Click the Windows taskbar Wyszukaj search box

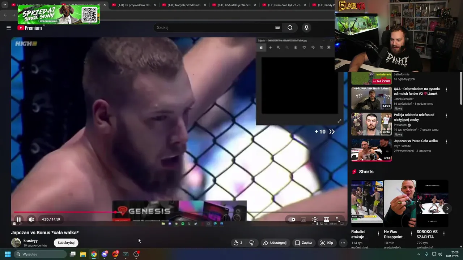(41, 254)
